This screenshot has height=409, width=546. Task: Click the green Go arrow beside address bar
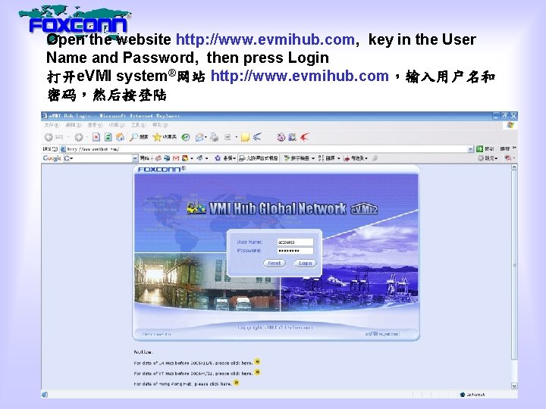tap(479, 149)
